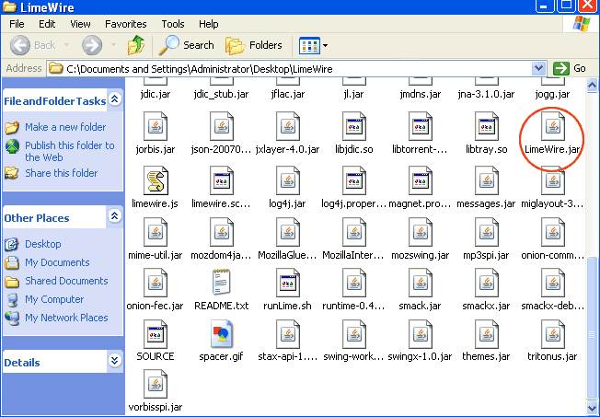The image size is (600, 417).
Task: Select the spacer.gif image file
Action: pyautogui.click(x=221, y=335)
